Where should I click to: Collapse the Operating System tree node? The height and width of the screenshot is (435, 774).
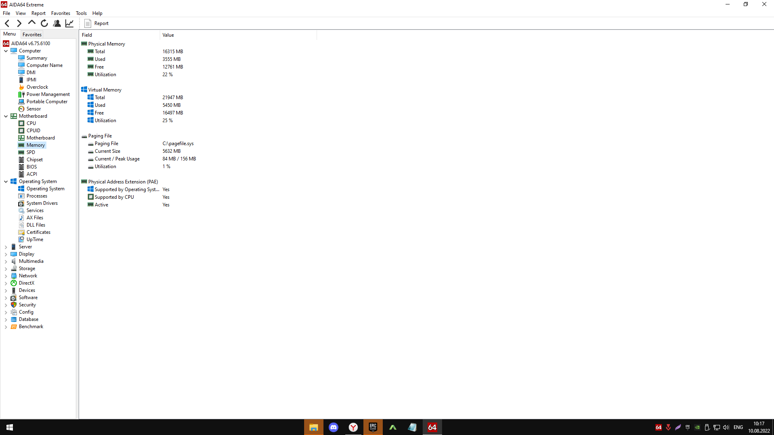click(x=6, y=181)
